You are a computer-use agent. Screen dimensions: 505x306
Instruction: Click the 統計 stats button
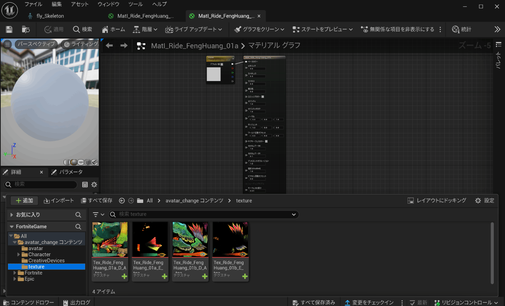462,30
